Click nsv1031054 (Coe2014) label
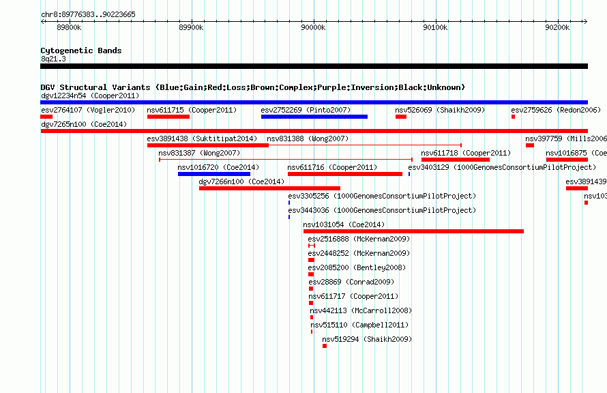 coord(344,224)
